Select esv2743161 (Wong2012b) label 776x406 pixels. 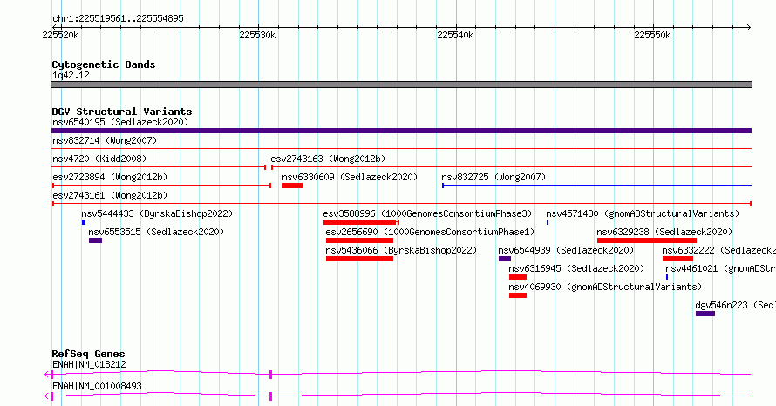point(110,195)
